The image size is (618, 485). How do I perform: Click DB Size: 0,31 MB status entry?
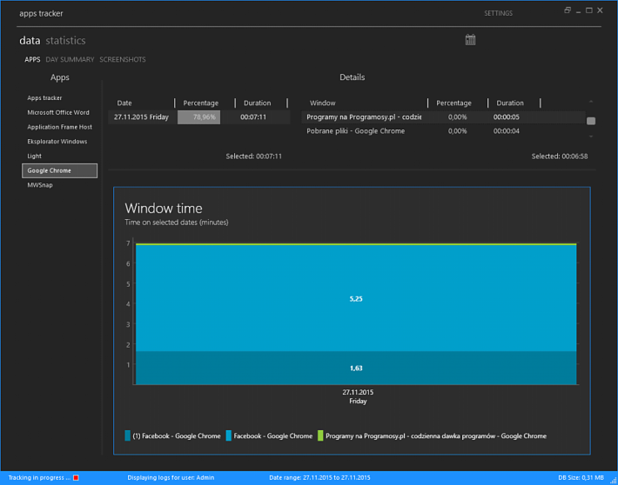[581, 477]
